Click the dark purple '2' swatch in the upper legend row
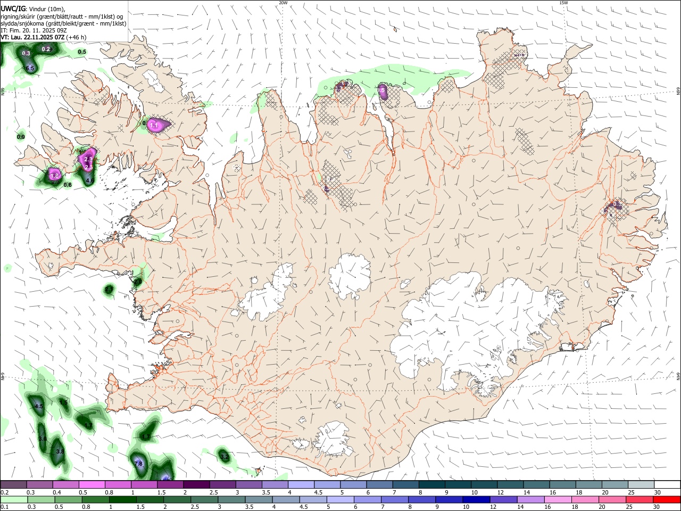Screen dimensions: 681x511 (x=196, y=484)
